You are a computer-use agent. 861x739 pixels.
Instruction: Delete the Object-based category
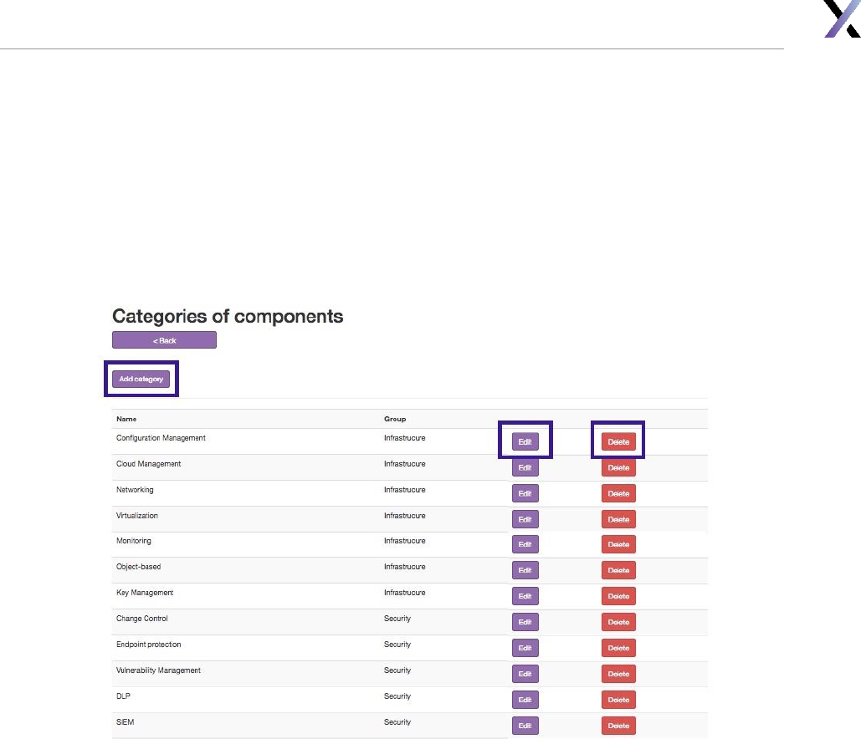click(618, 571)
